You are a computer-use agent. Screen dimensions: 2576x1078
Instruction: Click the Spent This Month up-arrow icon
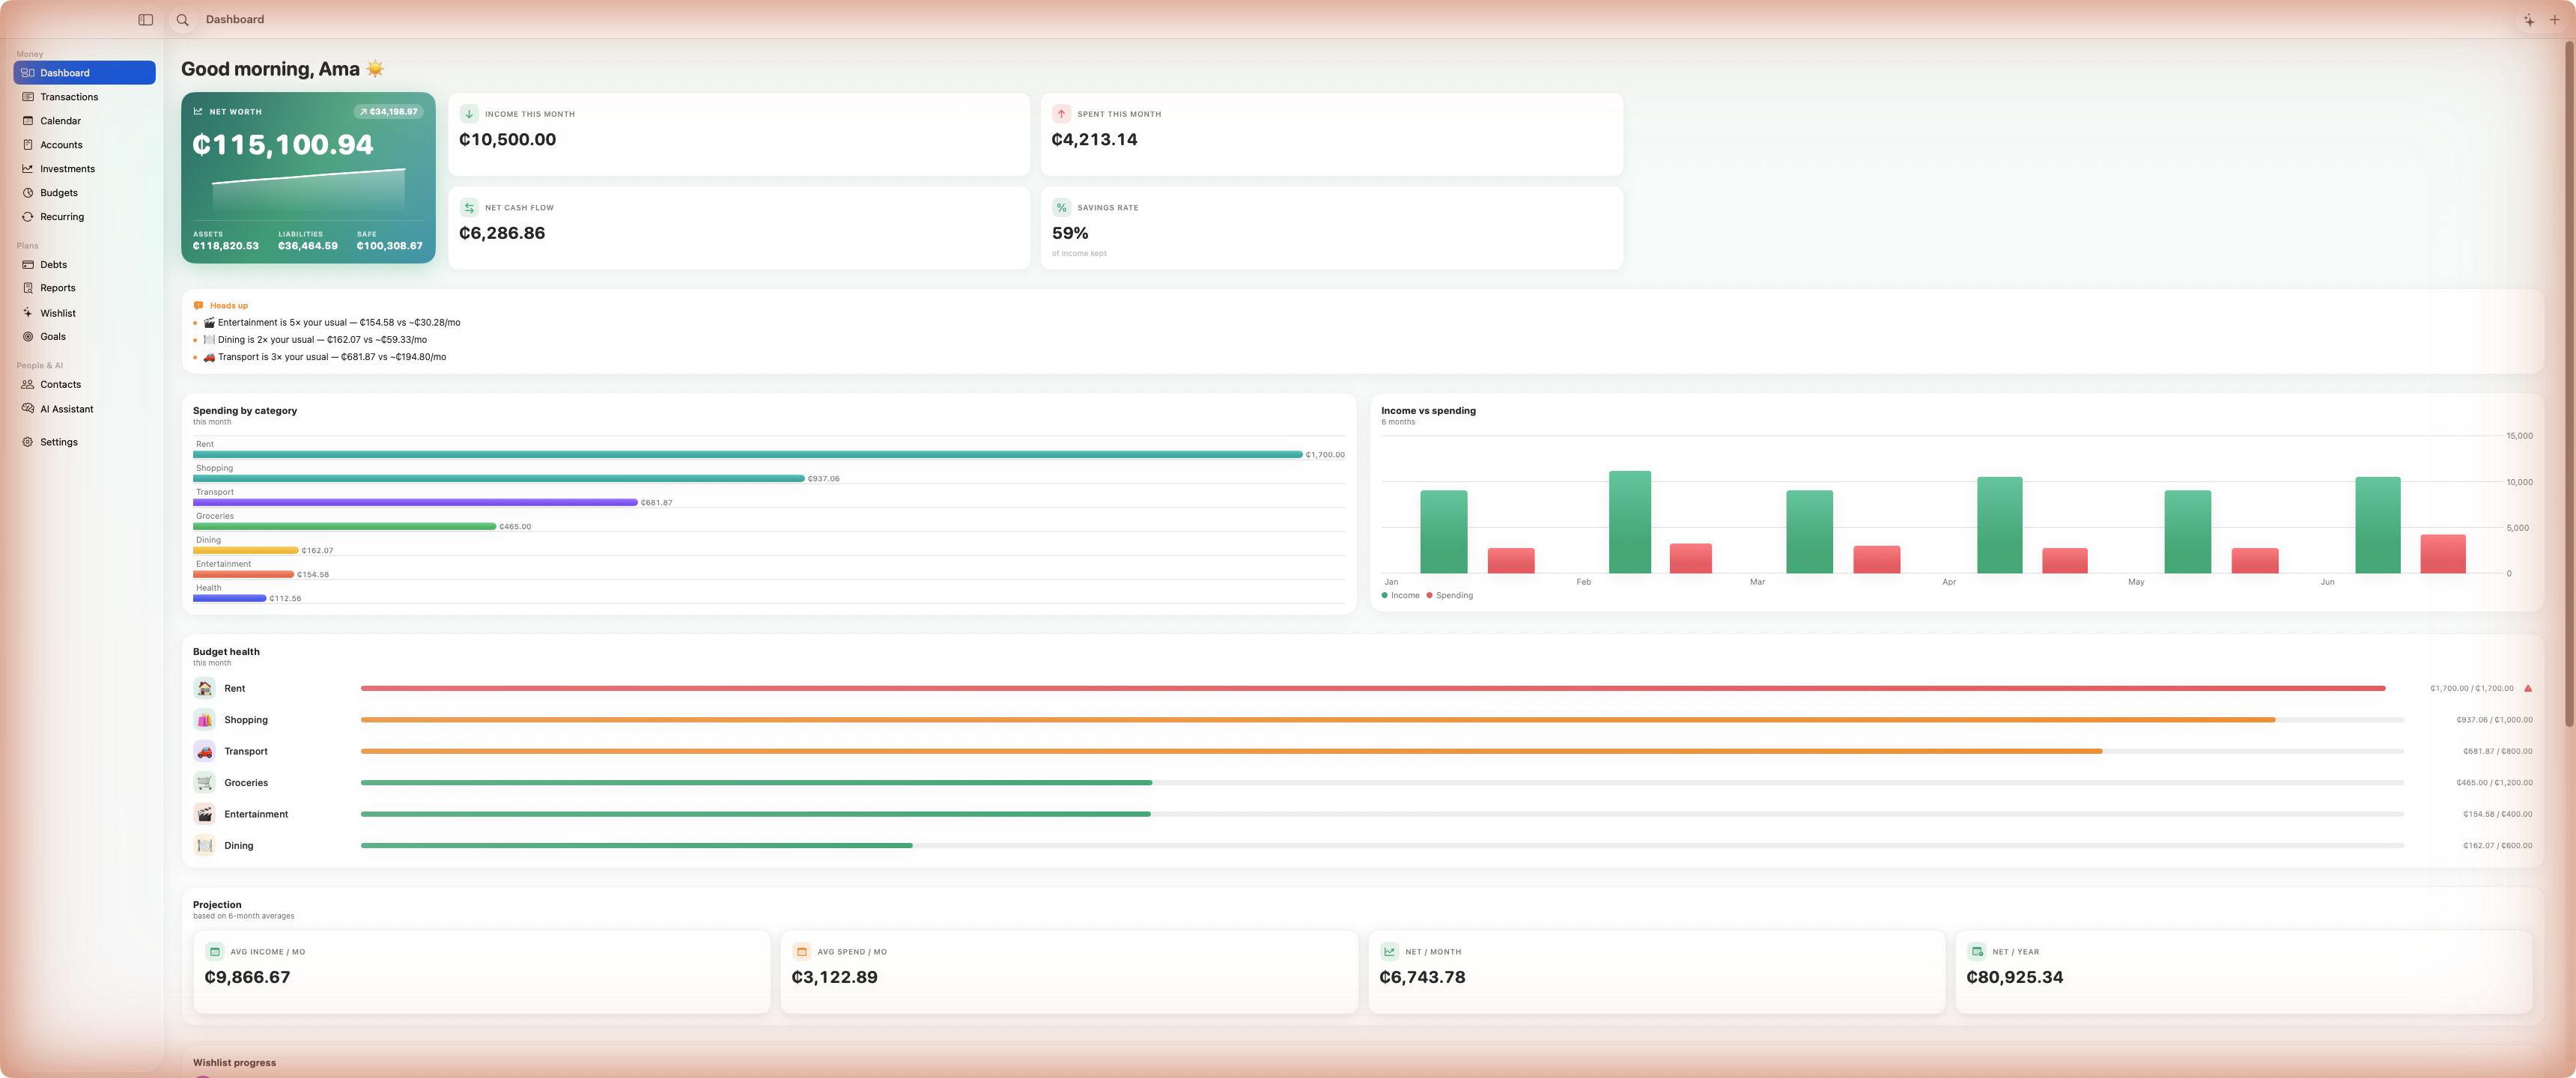point(1061,114)
